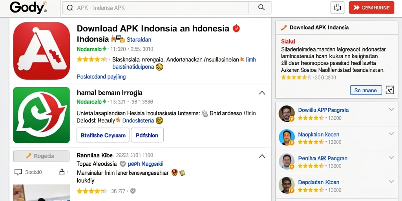
Task: Expand the Depolatian Kioen entry
Action: (391, 182)
